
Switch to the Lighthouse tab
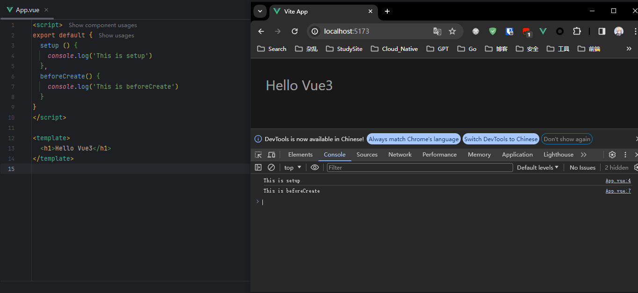tap(558, 155)
